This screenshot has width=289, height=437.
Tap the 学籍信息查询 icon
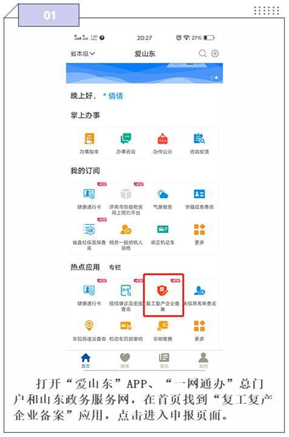(x=199, y=194)
